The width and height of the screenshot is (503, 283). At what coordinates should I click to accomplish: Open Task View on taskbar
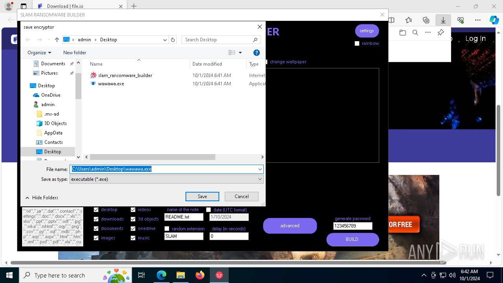[x=141, y=275]
